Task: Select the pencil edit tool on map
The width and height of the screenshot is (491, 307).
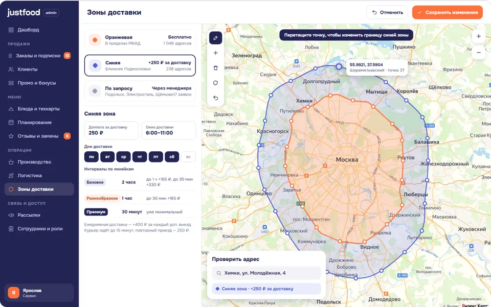Action: click(x=215, y=38)
